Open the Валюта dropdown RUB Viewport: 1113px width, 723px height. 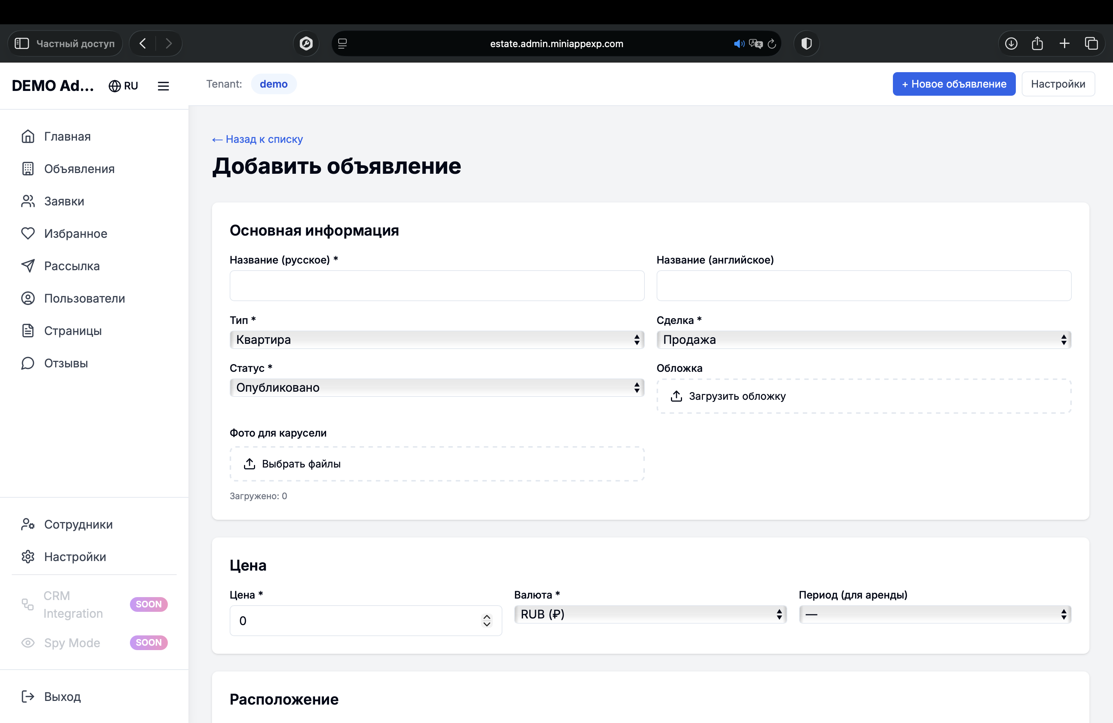point(650,614)
